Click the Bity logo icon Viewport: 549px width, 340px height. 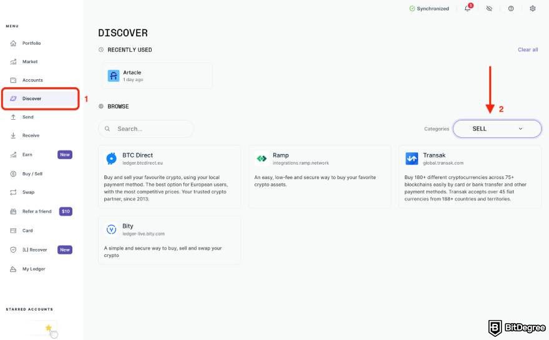[111, 230]
